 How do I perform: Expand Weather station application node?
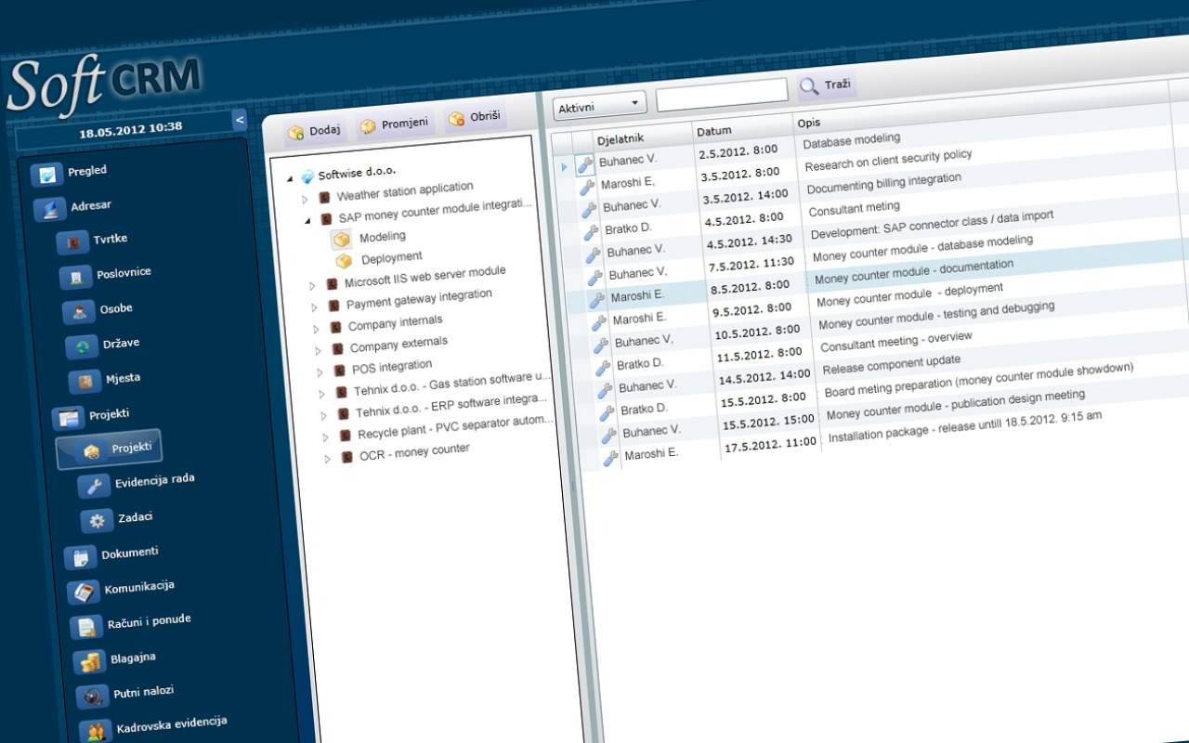coord(305,199)
